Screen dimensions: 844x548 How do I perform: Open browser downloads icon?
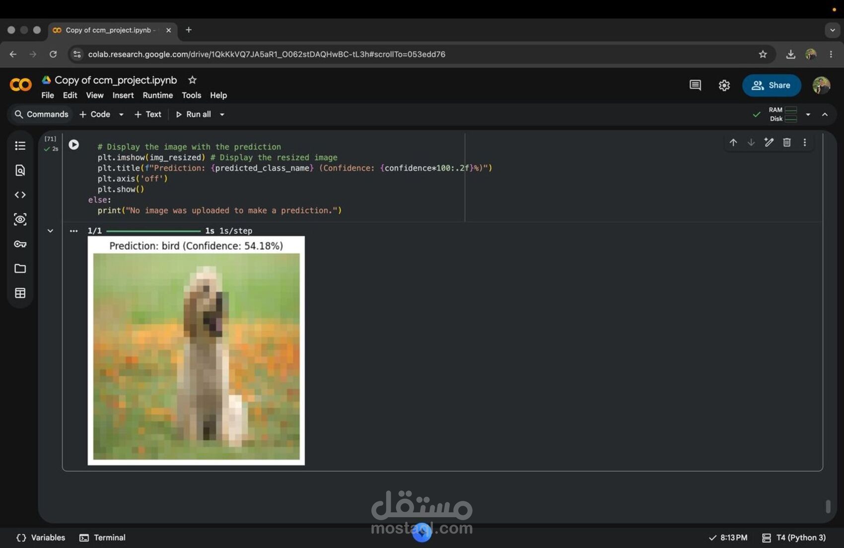(x=790, y=54)
